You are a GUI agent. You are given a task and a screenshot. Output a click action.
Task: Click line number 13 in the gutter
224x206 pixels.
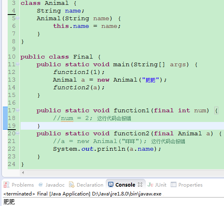[12, 80]
